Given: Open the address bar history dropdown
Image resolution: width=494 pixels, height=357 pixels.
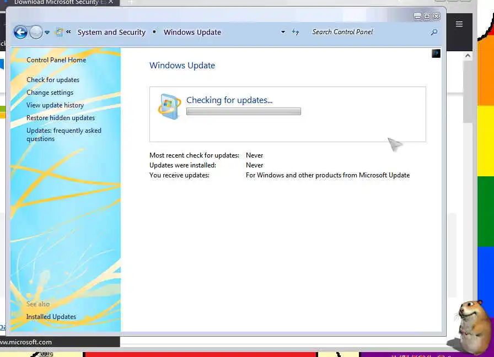Looking at the screenshot, I should tap(283, 32).
